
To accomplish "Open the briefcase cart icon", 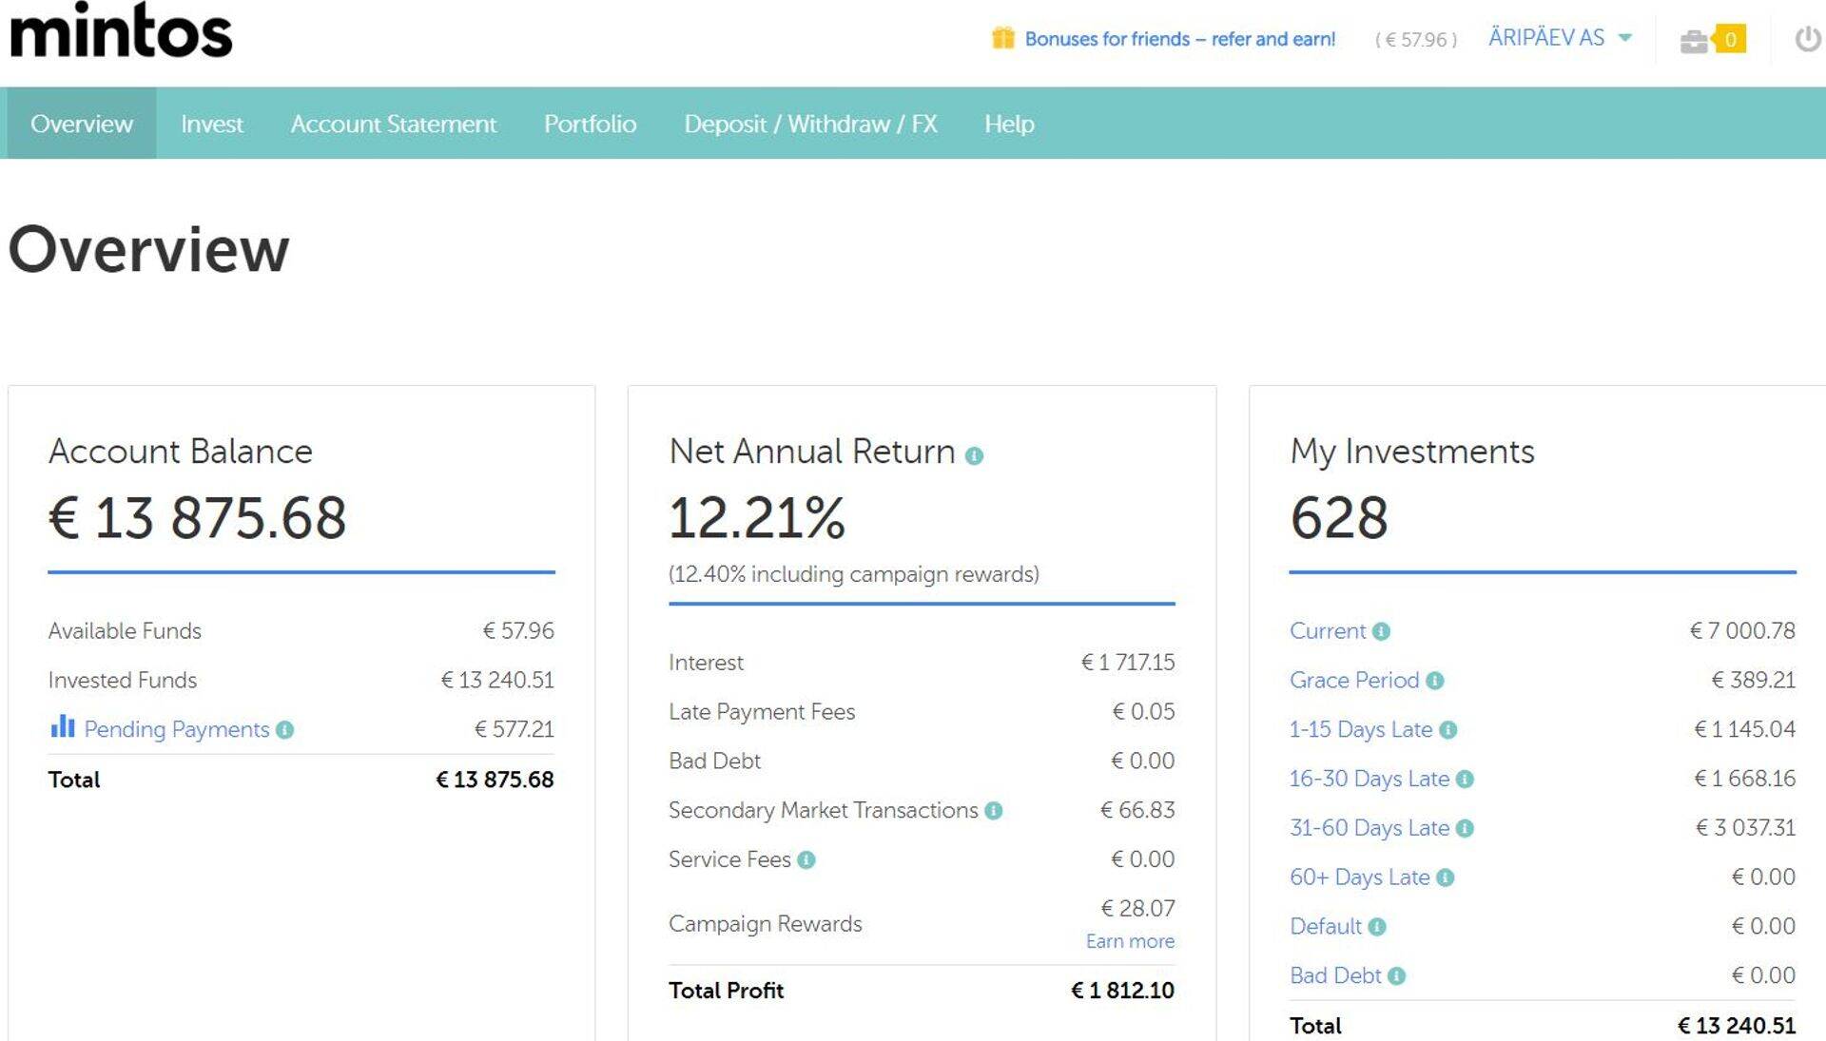I will click(x=1694, y=41).
